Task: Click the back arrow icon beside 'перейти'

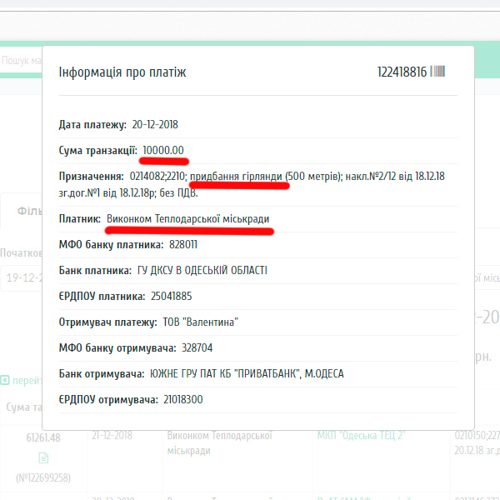Action: point(5,380)
